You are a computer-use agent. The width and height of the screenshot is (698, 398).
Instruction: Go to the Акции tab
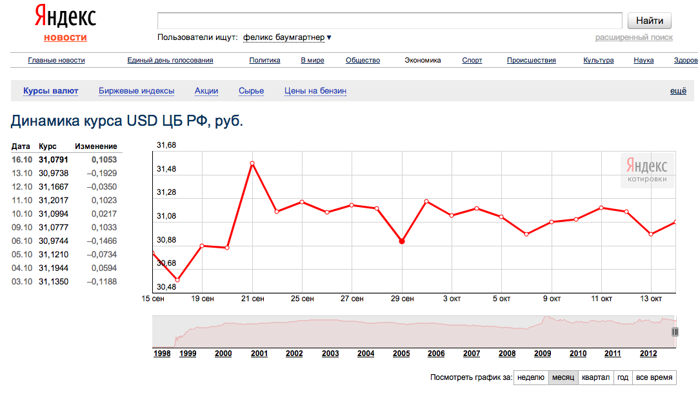click(206, 91)
